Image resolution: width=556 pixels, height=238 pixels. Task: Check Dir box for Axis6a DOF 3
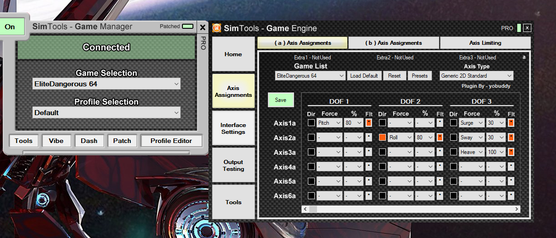pos(453,196)
